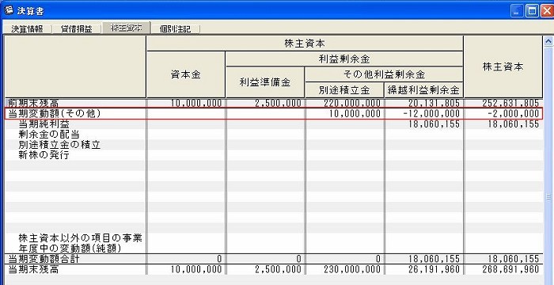Switch to the 決算情報 tab
The height and width of the screenshot is (285, 554).
click(x=27, y=29)
